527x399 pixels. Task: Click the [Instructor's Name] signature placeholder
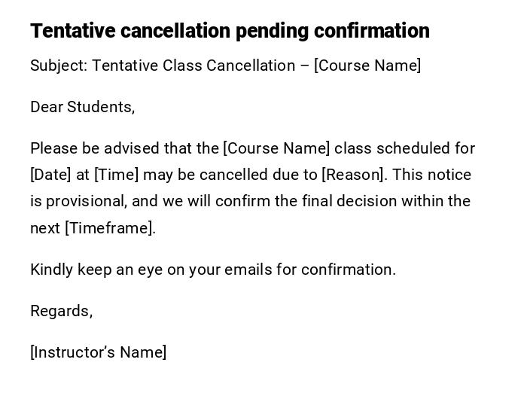point(99,352)
